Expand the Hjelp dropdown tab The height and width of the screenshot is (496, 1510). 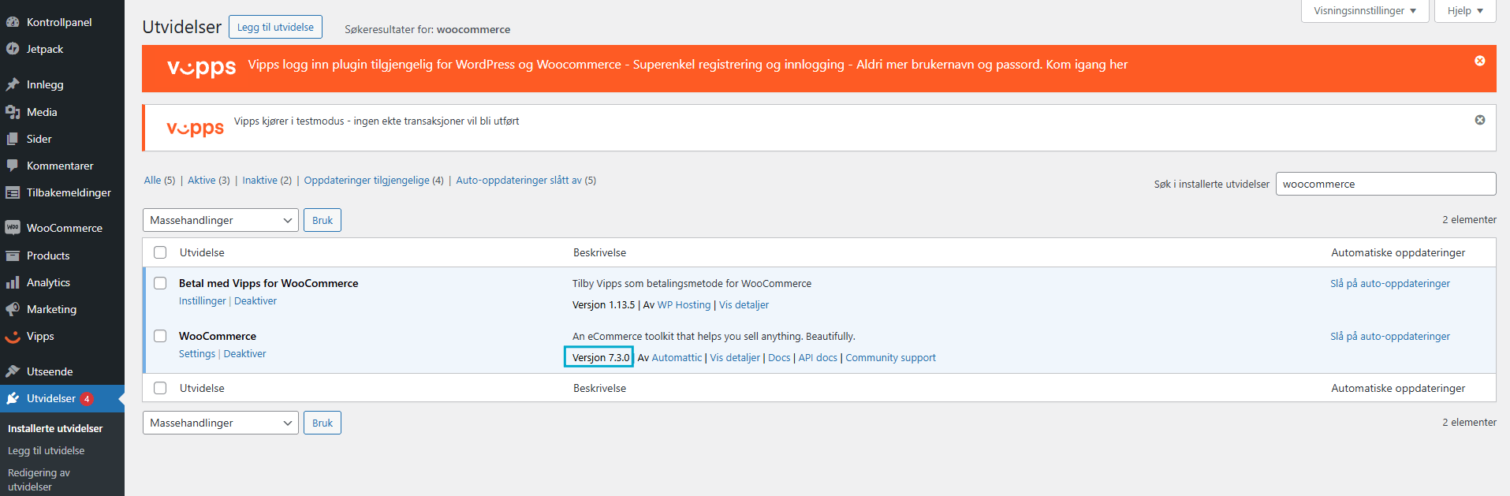pos(1465,11)
